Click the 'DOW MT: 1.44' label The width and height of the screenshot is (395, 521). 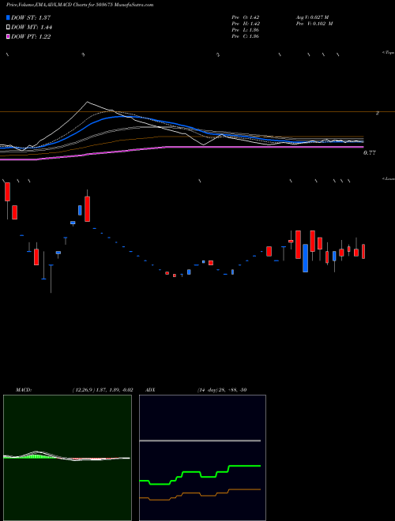(x=32, y=28)
